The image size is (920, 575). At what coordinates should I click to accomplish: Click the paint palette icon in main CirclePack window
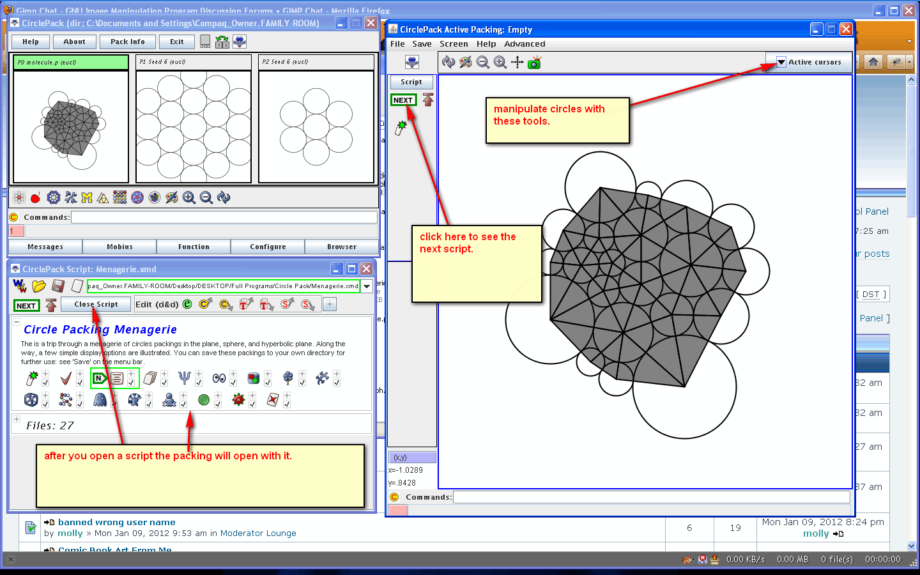click(x=171, y=198)
